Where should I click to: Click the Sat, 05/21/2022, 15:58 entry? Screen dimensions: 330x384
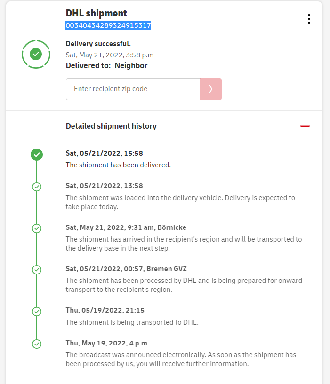tap(104, 153)
